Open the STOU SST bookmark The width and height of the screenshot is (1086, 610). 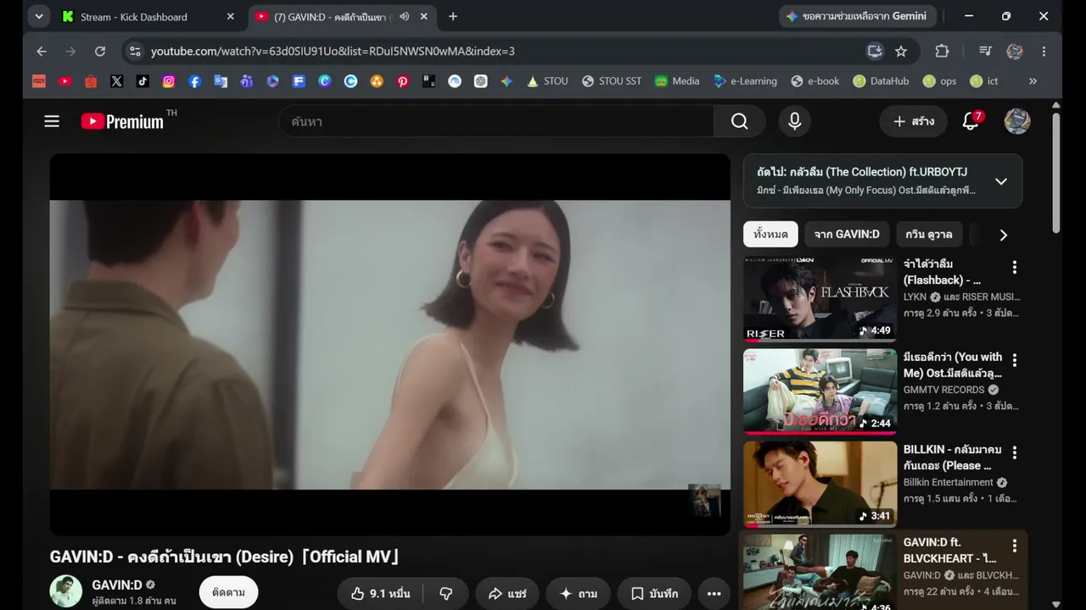pos(612,81)
